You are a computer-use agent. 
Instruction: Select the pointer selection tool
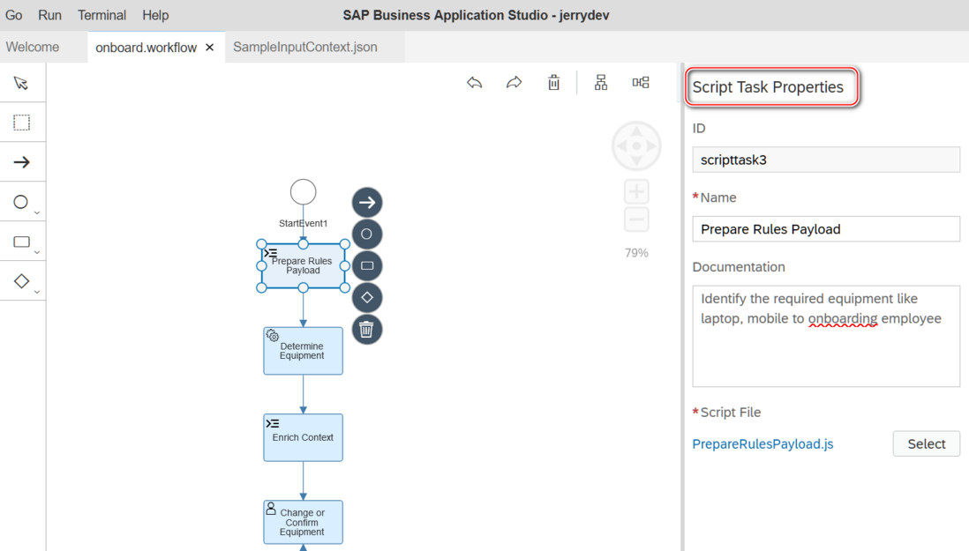[21, 83]
